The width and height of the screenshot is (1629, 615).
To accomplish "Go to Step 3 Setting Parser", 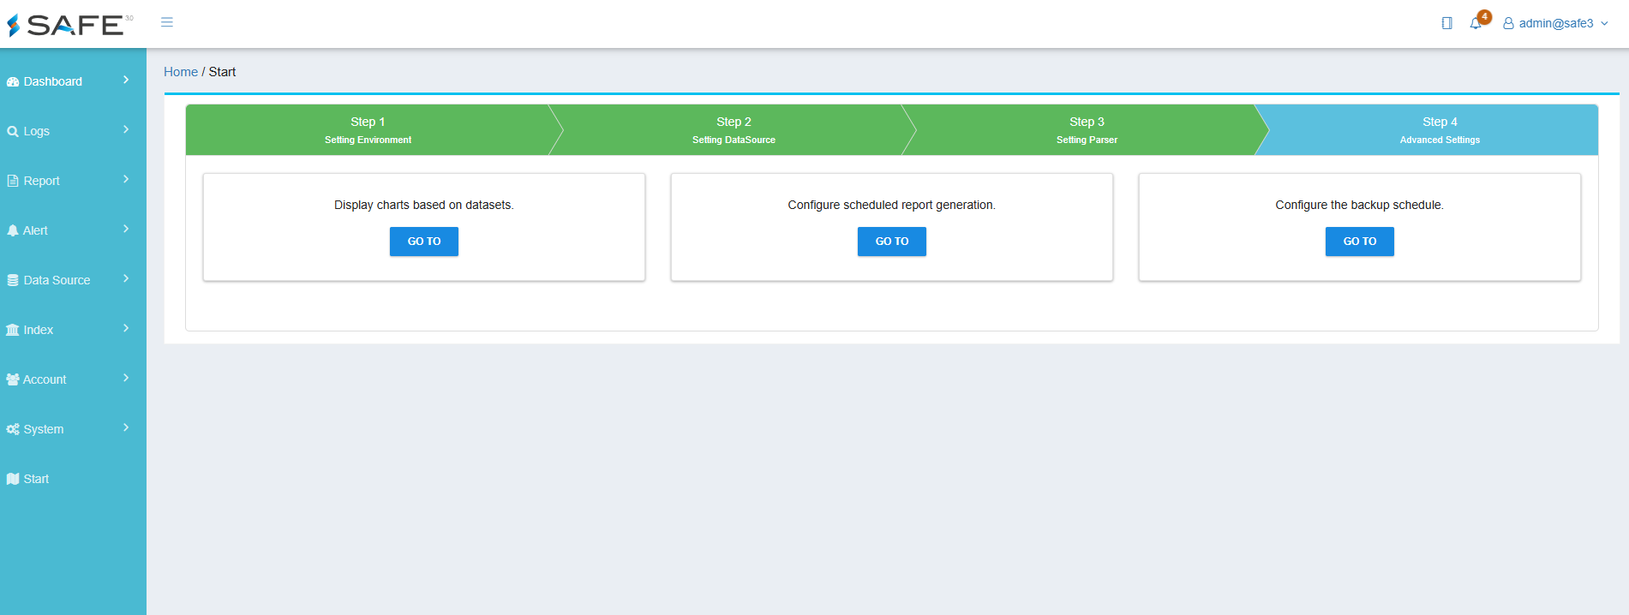I will click(1087, 130).
